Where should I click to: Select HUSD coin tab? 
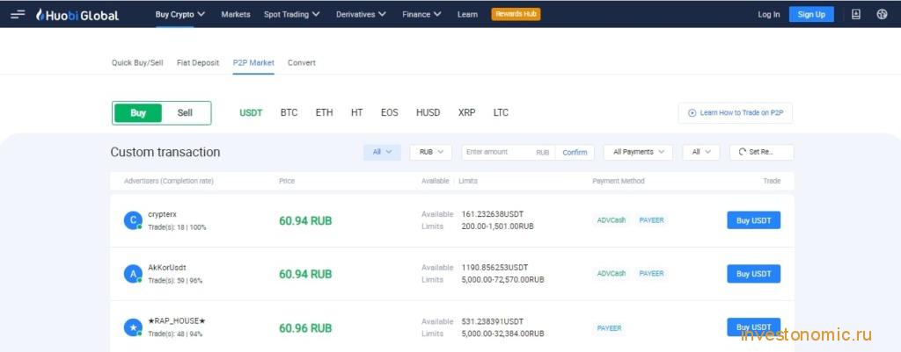tap(429, 113)
